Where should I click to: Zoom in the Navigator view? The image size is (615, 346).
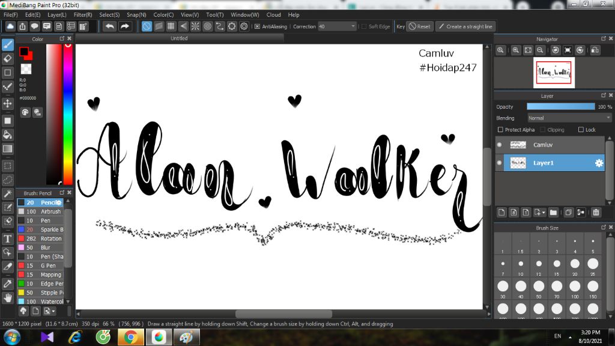tap(516, 50)
